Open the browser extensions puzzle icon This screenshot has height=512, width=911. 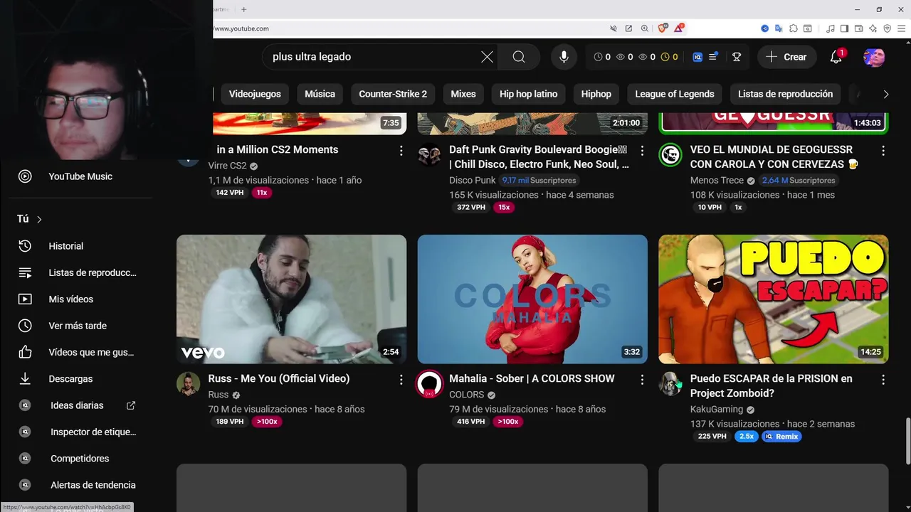(x=792, y=28)
